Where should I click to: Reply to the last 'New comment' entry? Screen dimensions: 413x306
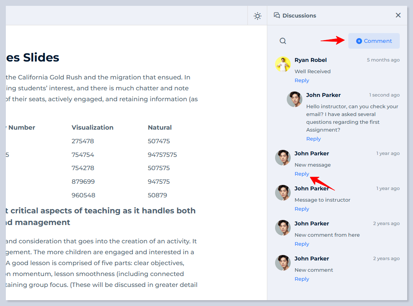(302, 279)
